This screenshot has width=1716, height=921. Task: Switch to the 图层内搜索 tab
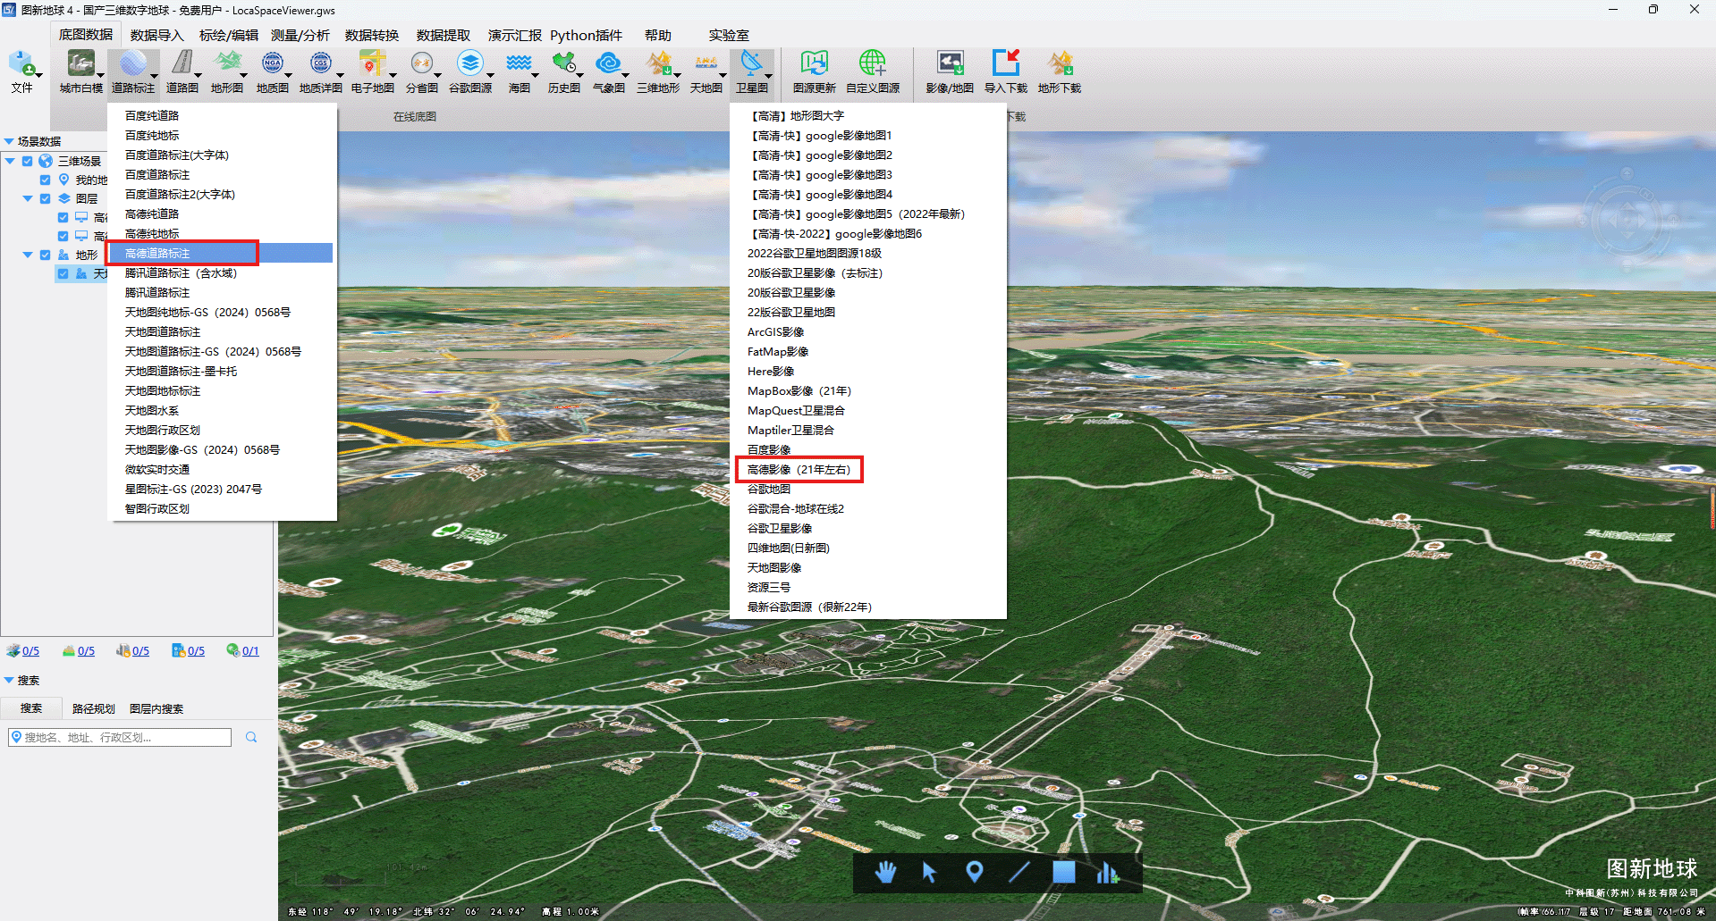(156, 708)
